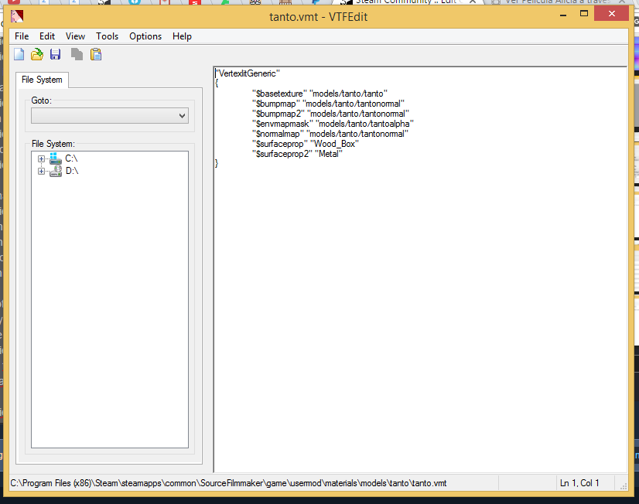Viewport: 639px width, 504px height.
Task: Switch to the File System tab
Action: pos(42,80)
